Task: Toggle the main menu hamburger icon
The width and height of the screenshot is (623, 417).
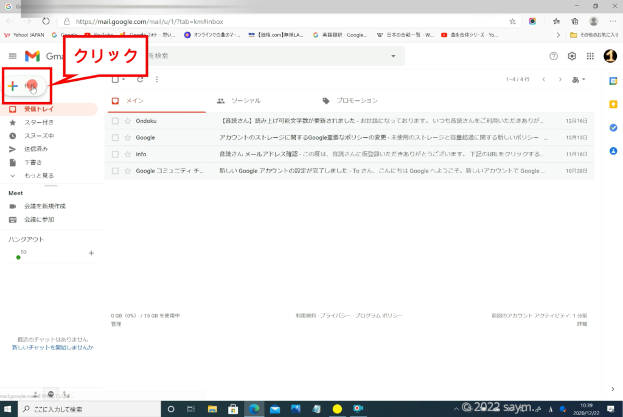Action: point(12,56)
